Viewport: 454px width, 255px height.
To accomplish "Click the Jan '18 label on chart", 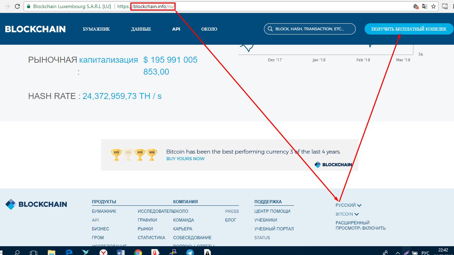I will 319,60.
